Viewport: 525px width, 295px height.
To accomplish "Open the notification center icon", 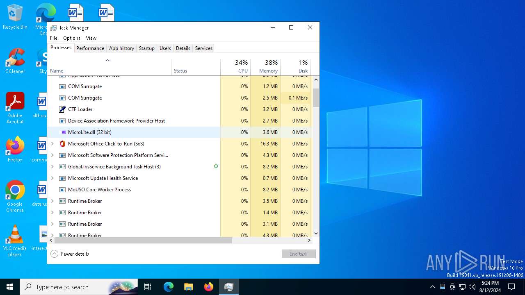I will coord(511,287).
